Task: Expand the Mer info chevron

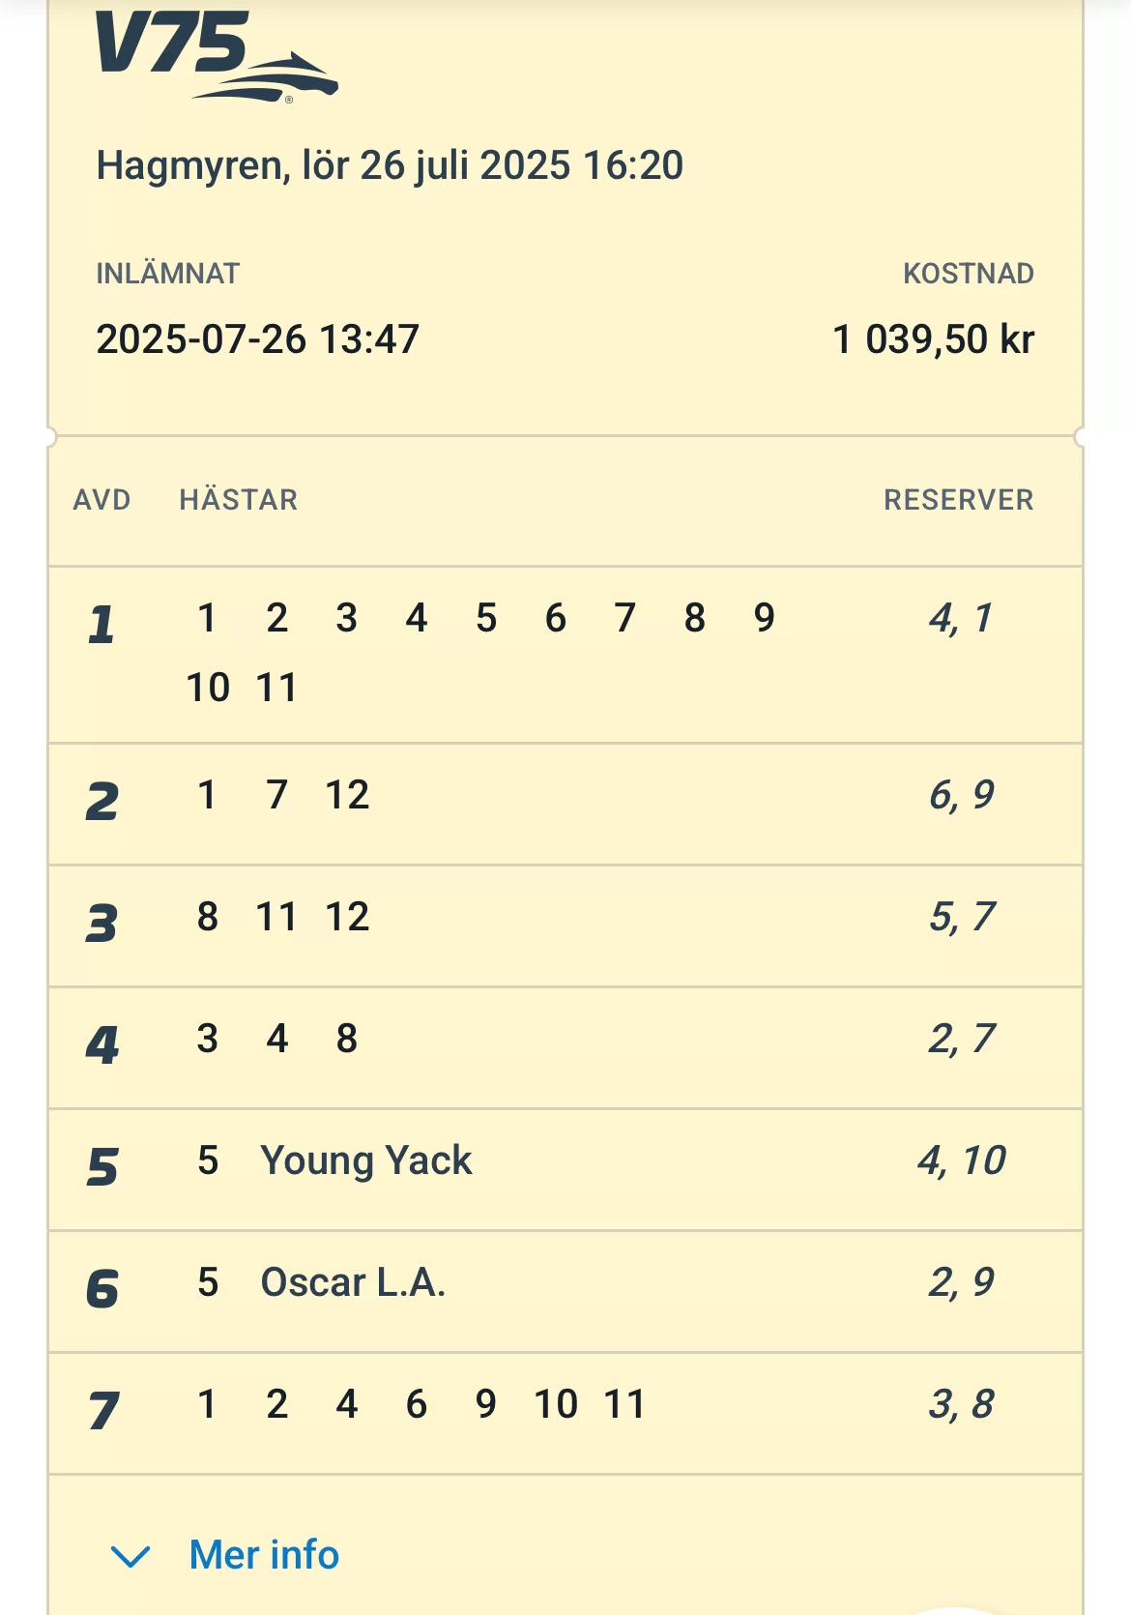Action: (x=130, y=1556)
